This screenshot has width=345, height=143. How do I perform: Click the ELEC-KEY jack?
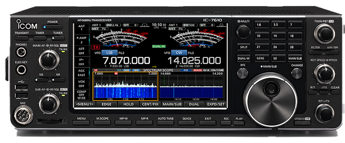pos(21,70)
